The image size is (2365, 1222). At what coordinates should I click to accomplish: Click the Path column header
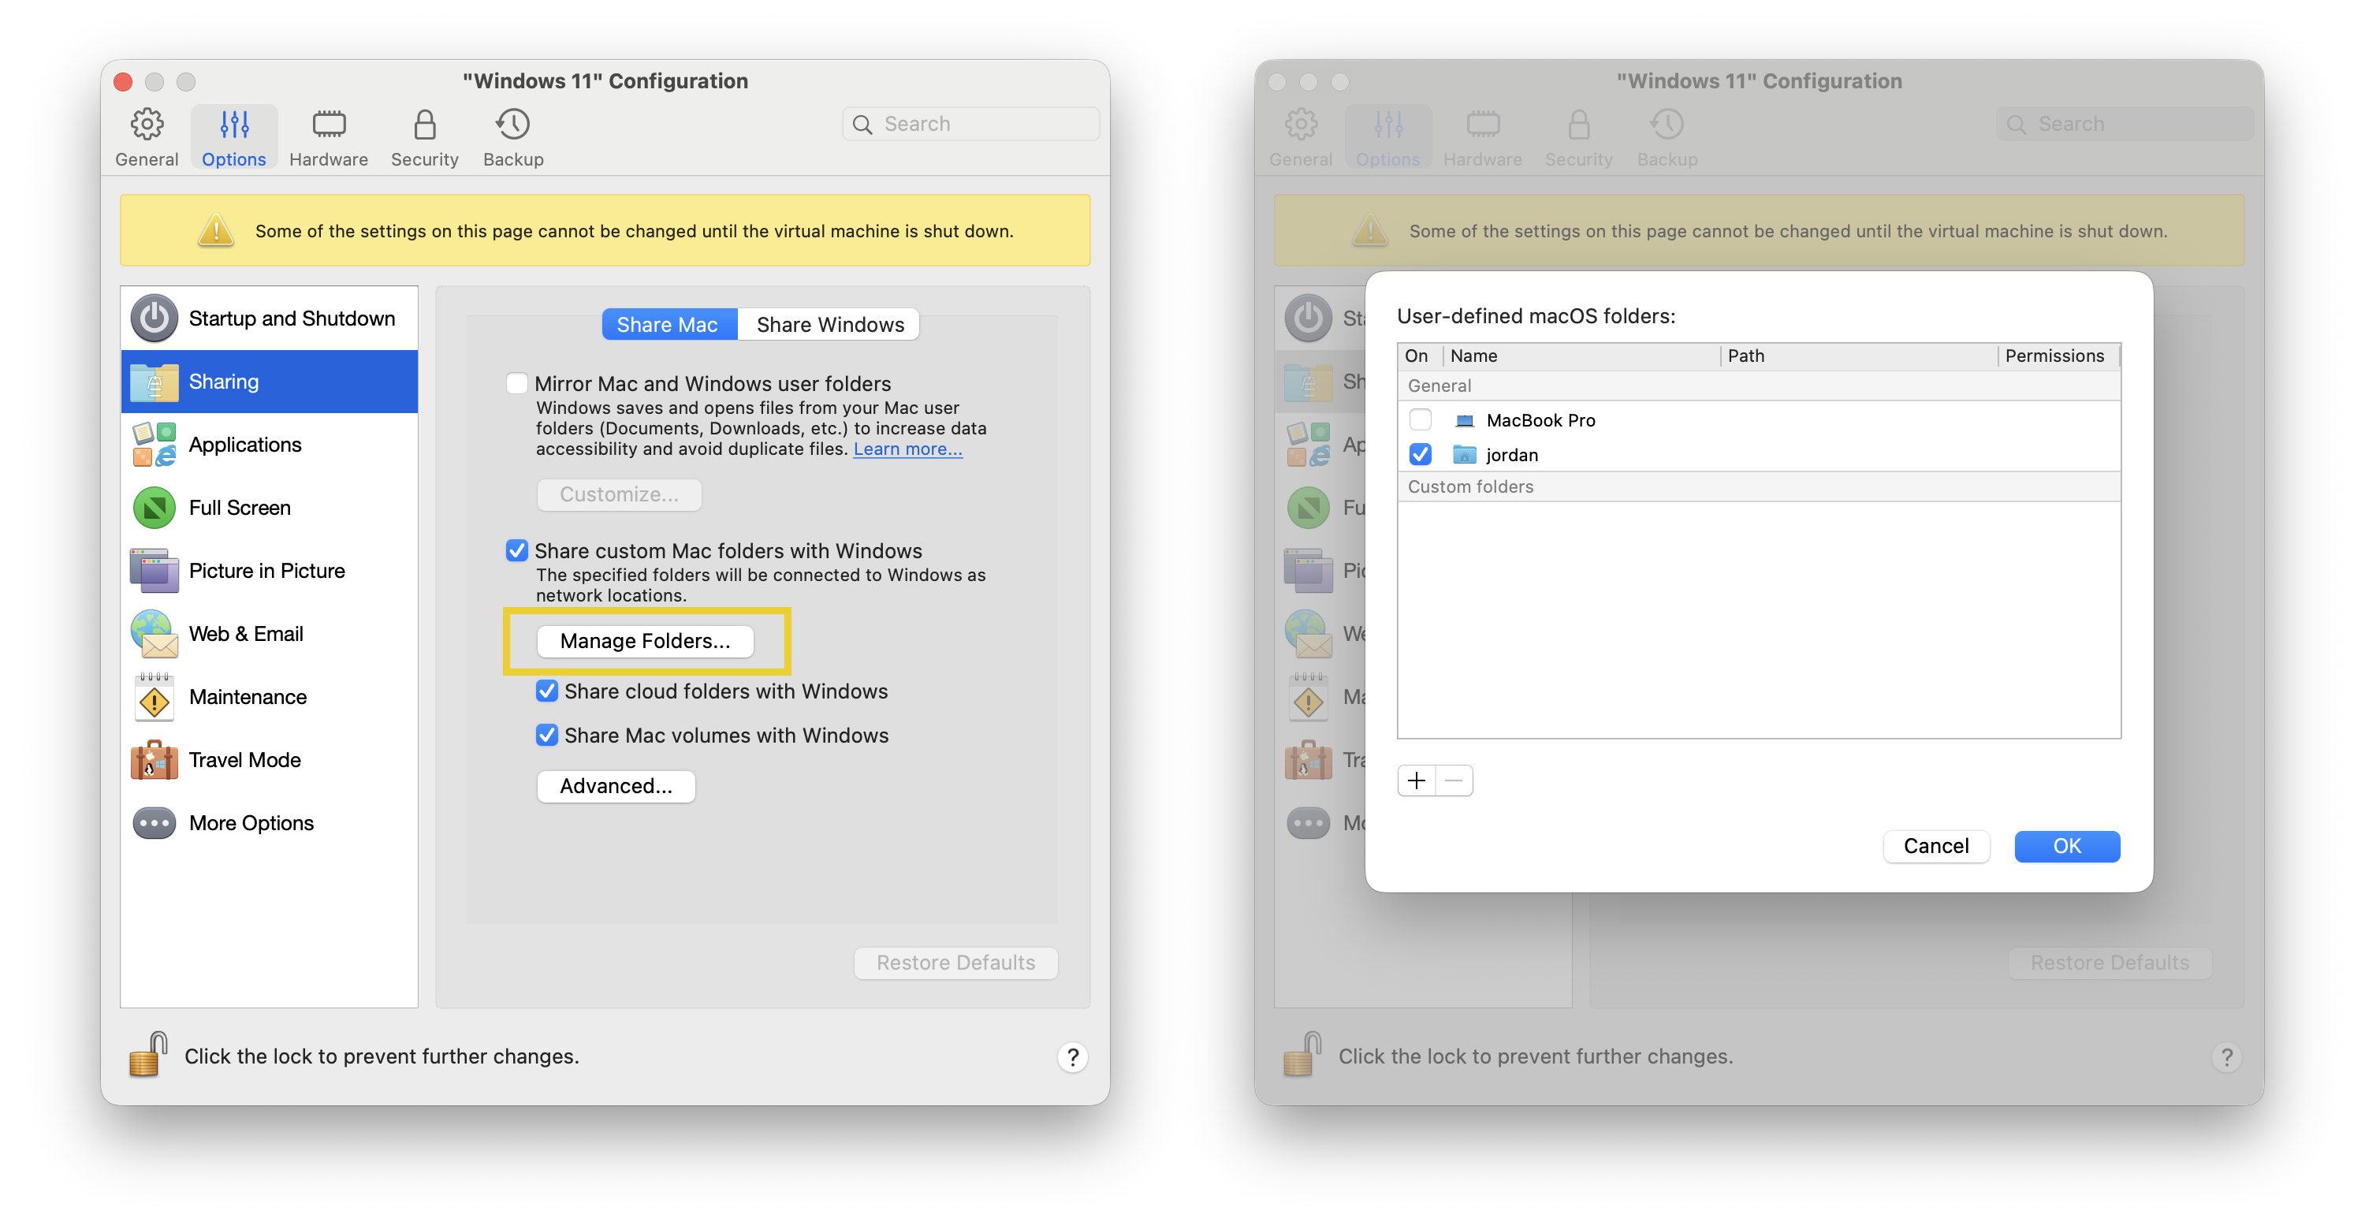click(1858, 356)
